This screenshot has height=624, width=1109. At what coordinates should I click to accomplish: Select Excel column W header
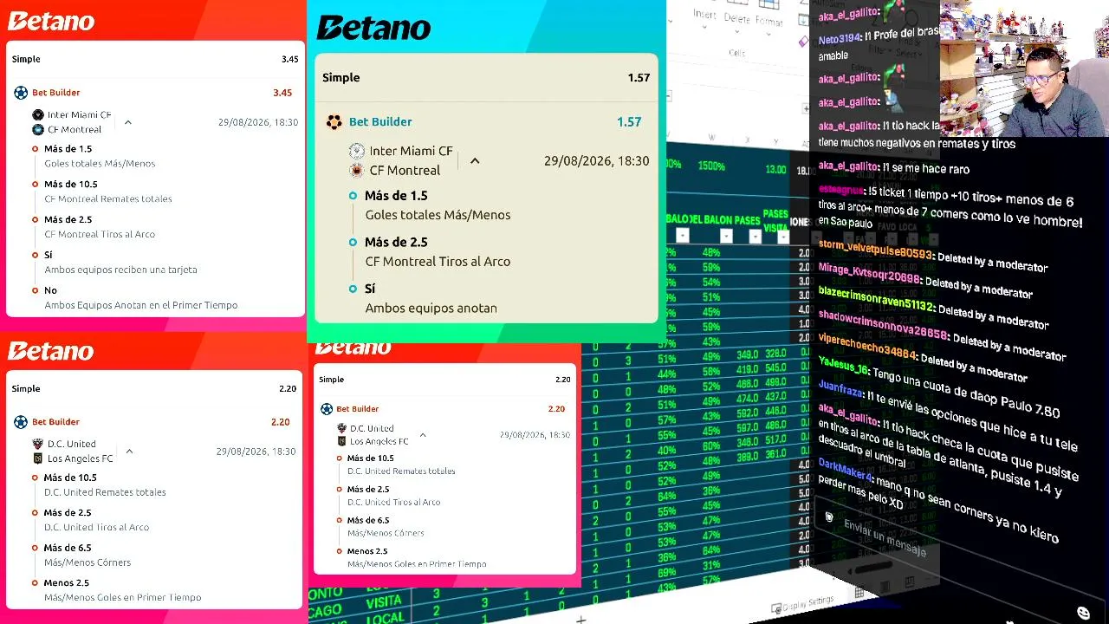712,137
